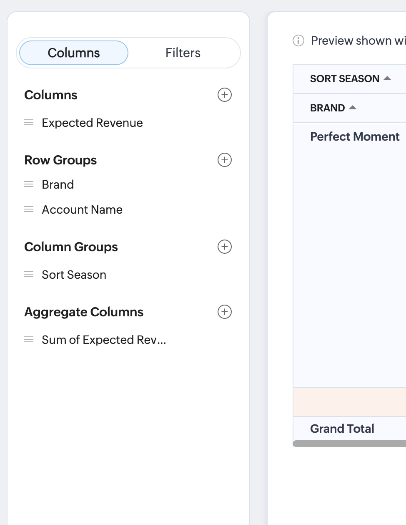Click drag handle beside Account Name
This screenshot has height=525, width=406.
(x=29, y=209)
